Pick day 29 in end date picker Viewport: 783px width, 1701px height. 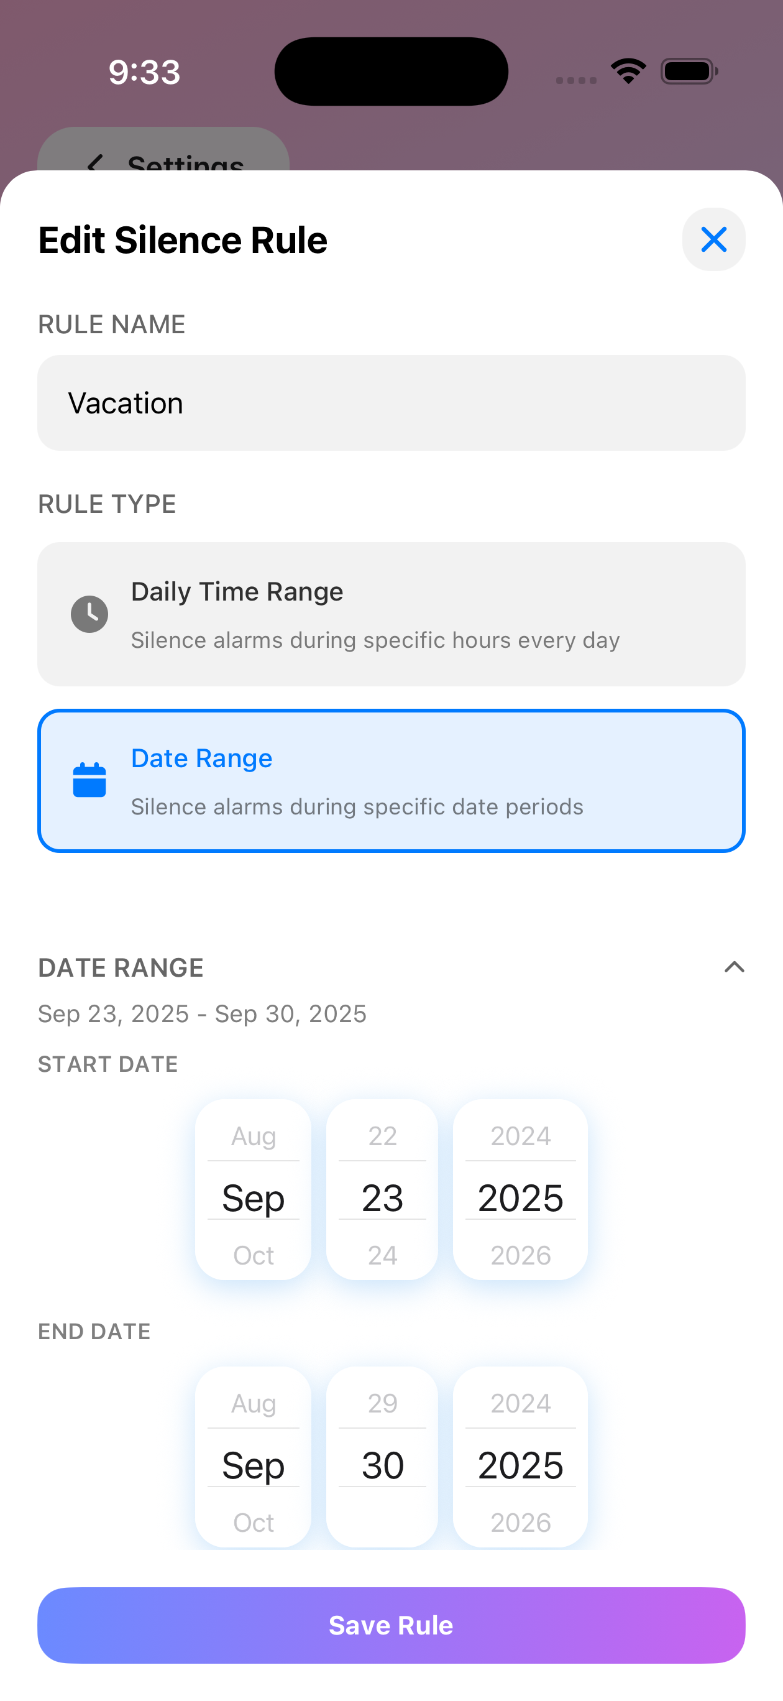pyautogui.click(x=383, y=1403)
